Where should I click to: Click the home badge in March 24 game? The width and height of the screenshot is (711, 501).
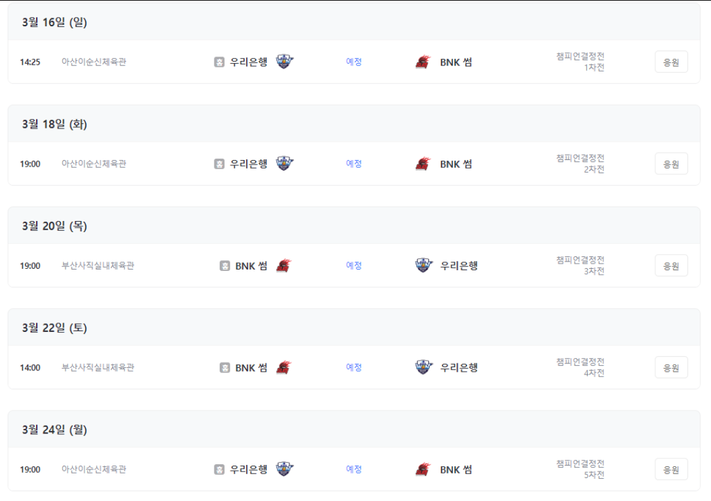(x=219, y=470)
